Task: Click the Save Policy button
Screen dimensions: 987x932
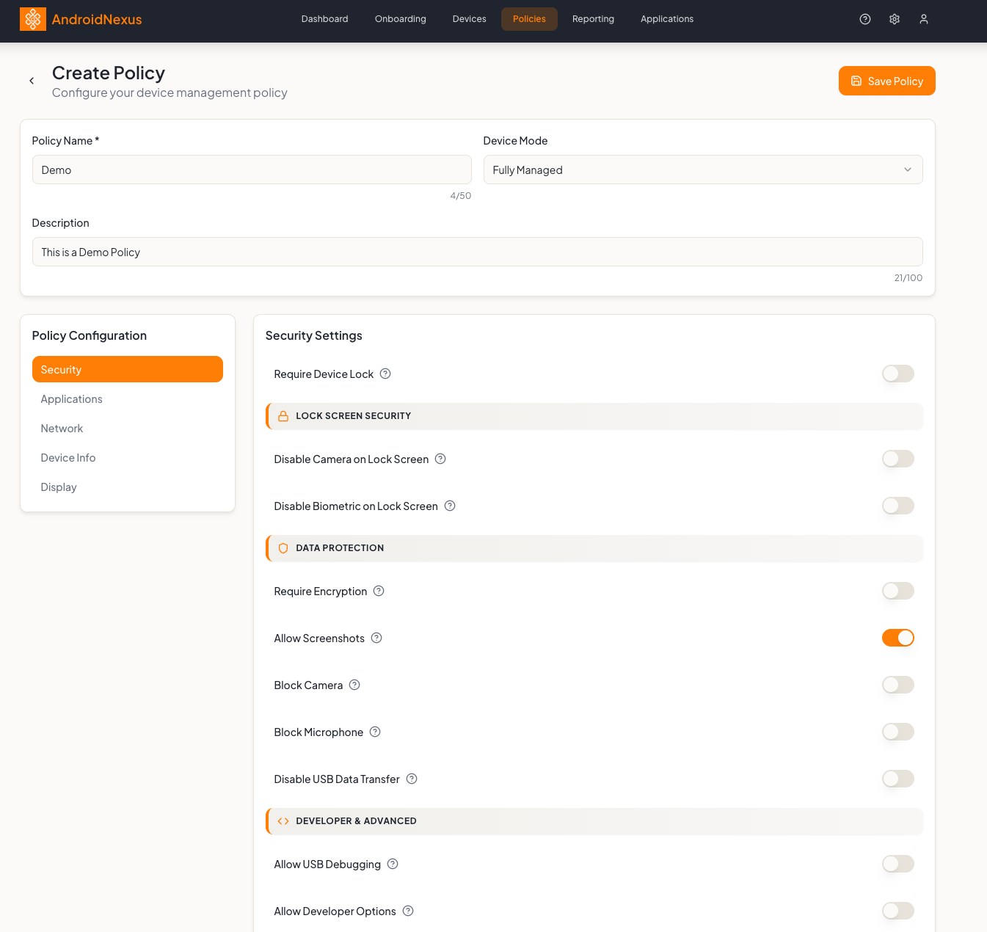Action: coord(886,81)
